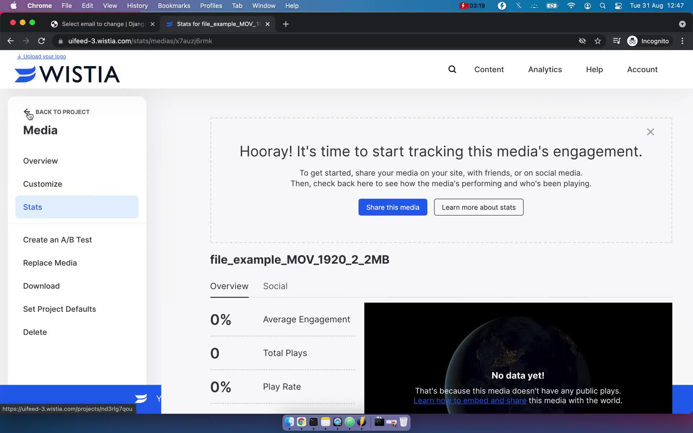Open a new browser tab
693x433 pixels.
286,24
